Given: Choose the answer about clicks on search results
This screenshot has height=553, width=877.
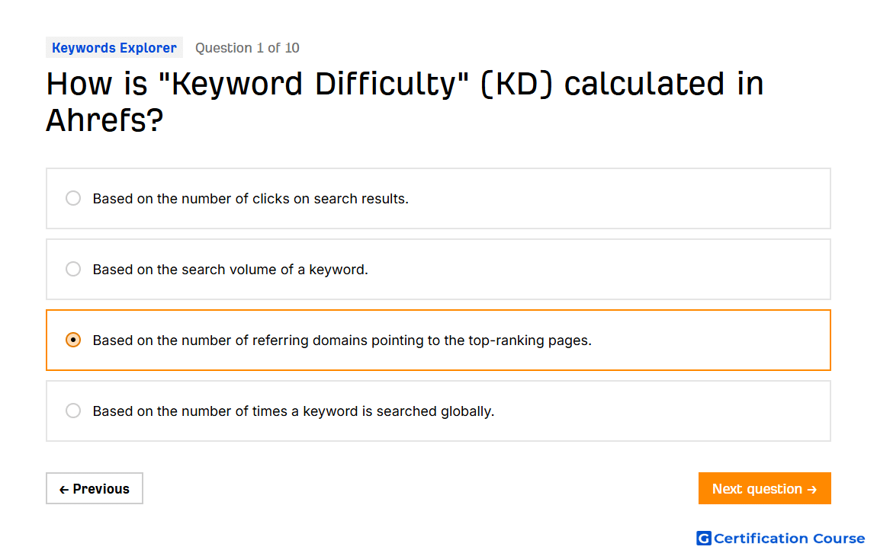Looking at the screenshot, I should (x=438, y=198).
